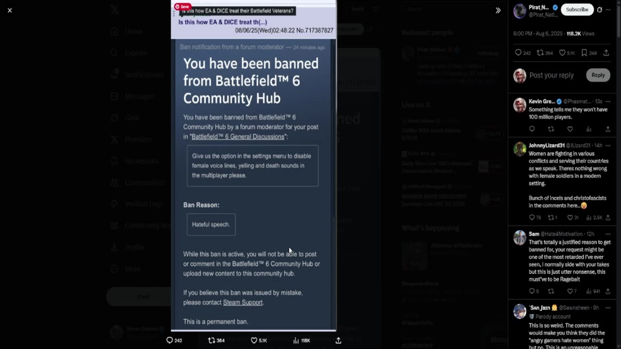Click the red Pinterest Save button on image
Viewport: 621px width, 349px height.
click(182, 7)
